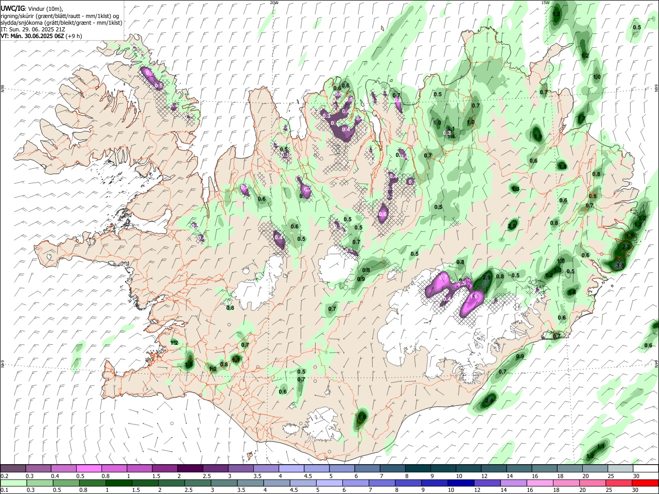Click the '0.1' label in the rain legend row
This screenshot has width=659, height=494.
(5, 490)
